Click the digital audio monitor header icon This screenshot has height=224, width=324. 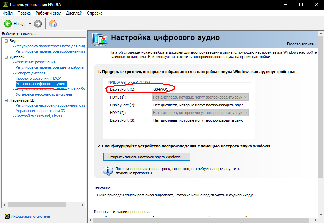[x=99, y=38]
